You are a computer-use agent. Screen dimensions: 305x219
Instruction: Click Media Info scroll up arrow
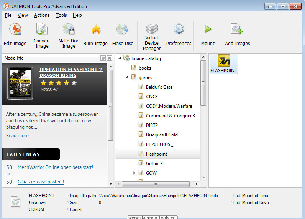click(x=111, y=66)
